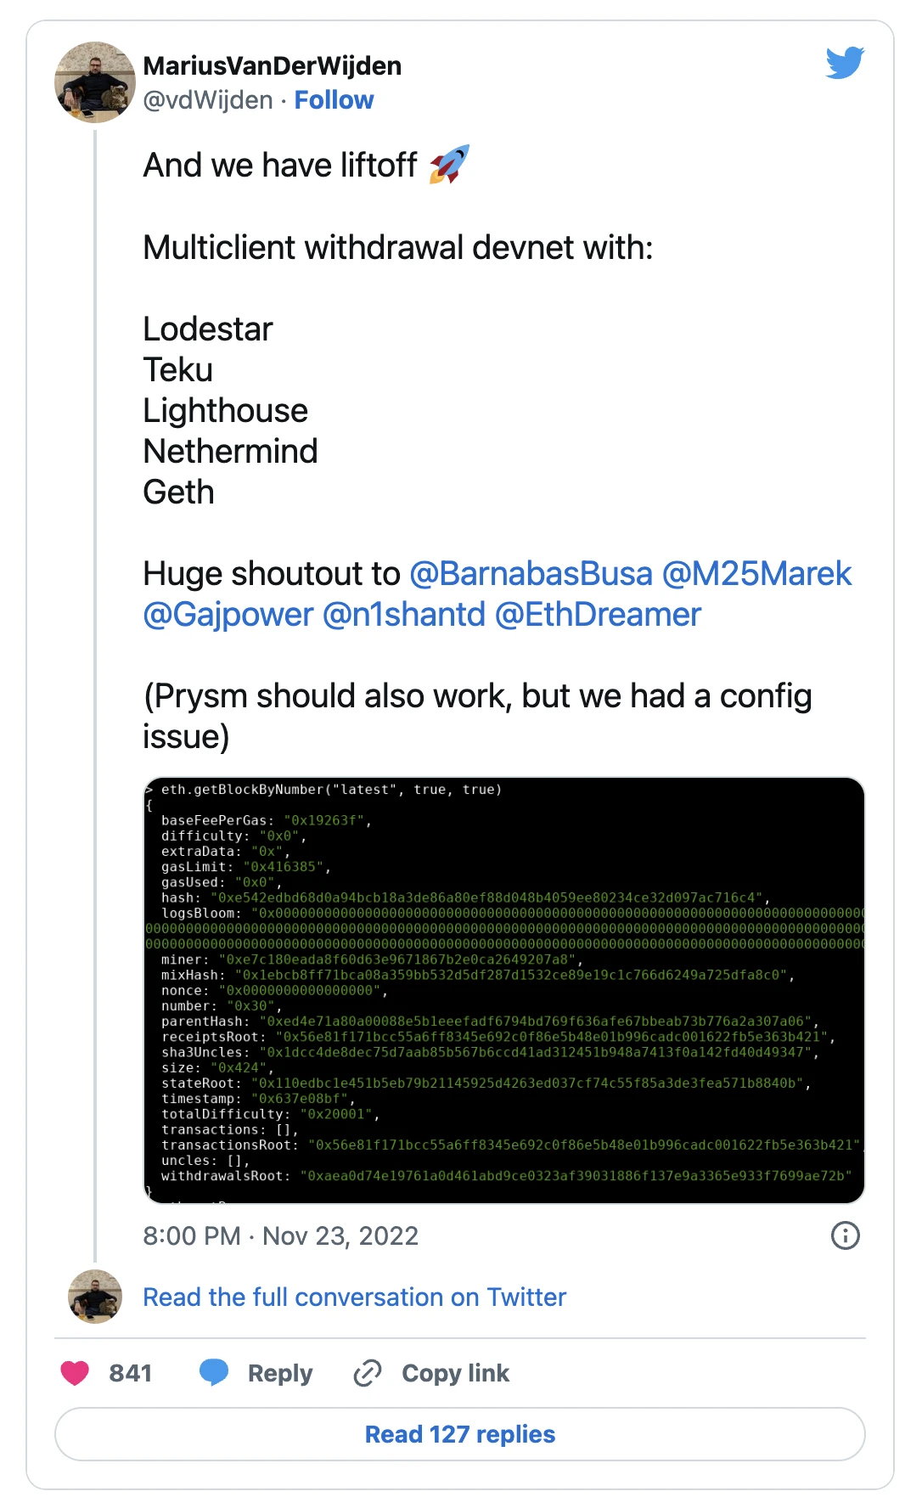Open the @Gajpower mention

point(228,615)
